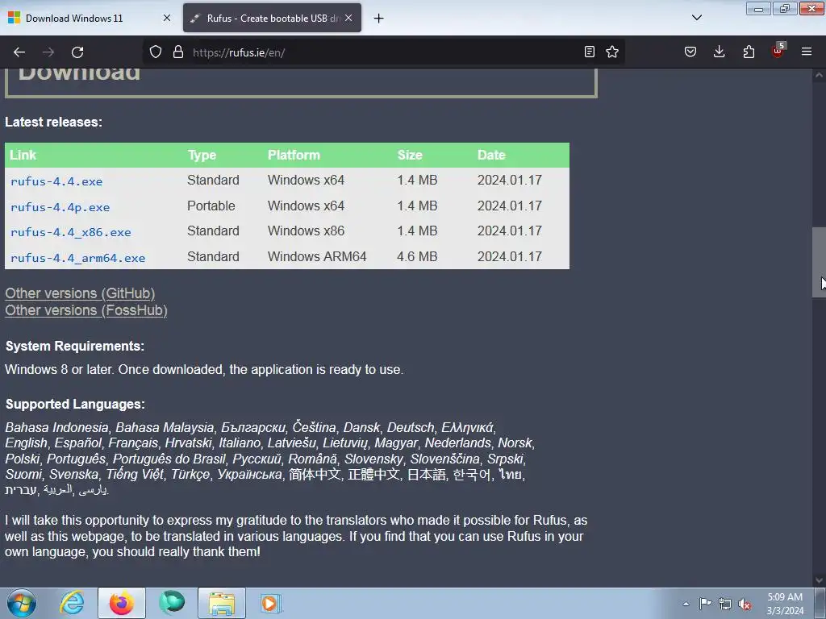
Task: Click the Firefox taskbar icon
Action: click(x=121, y=603)
